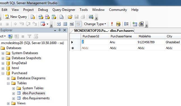181x106 pixels.
Task: Expand the System Databases folder
Action: tap(3, 53)
